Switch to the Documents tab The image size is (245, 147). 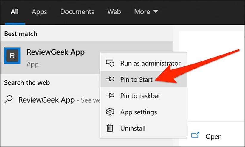coord(77,12)
